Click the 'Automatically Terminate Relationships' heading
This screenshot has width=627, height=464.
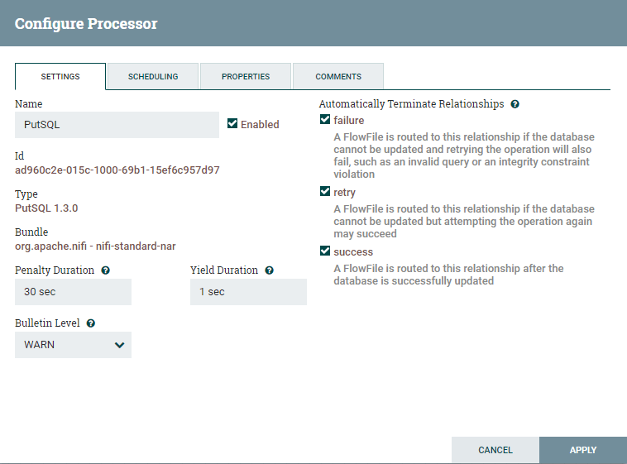411,104
